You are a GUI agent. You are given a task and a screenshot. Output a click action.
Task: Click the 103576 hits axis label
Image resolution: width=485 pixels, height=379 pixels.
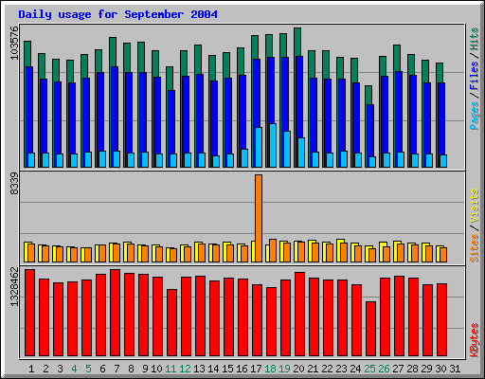[x=14, y=43]
